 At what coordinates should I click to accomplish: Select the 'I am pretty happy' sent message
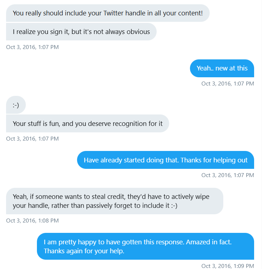click(x=145, y=246)
